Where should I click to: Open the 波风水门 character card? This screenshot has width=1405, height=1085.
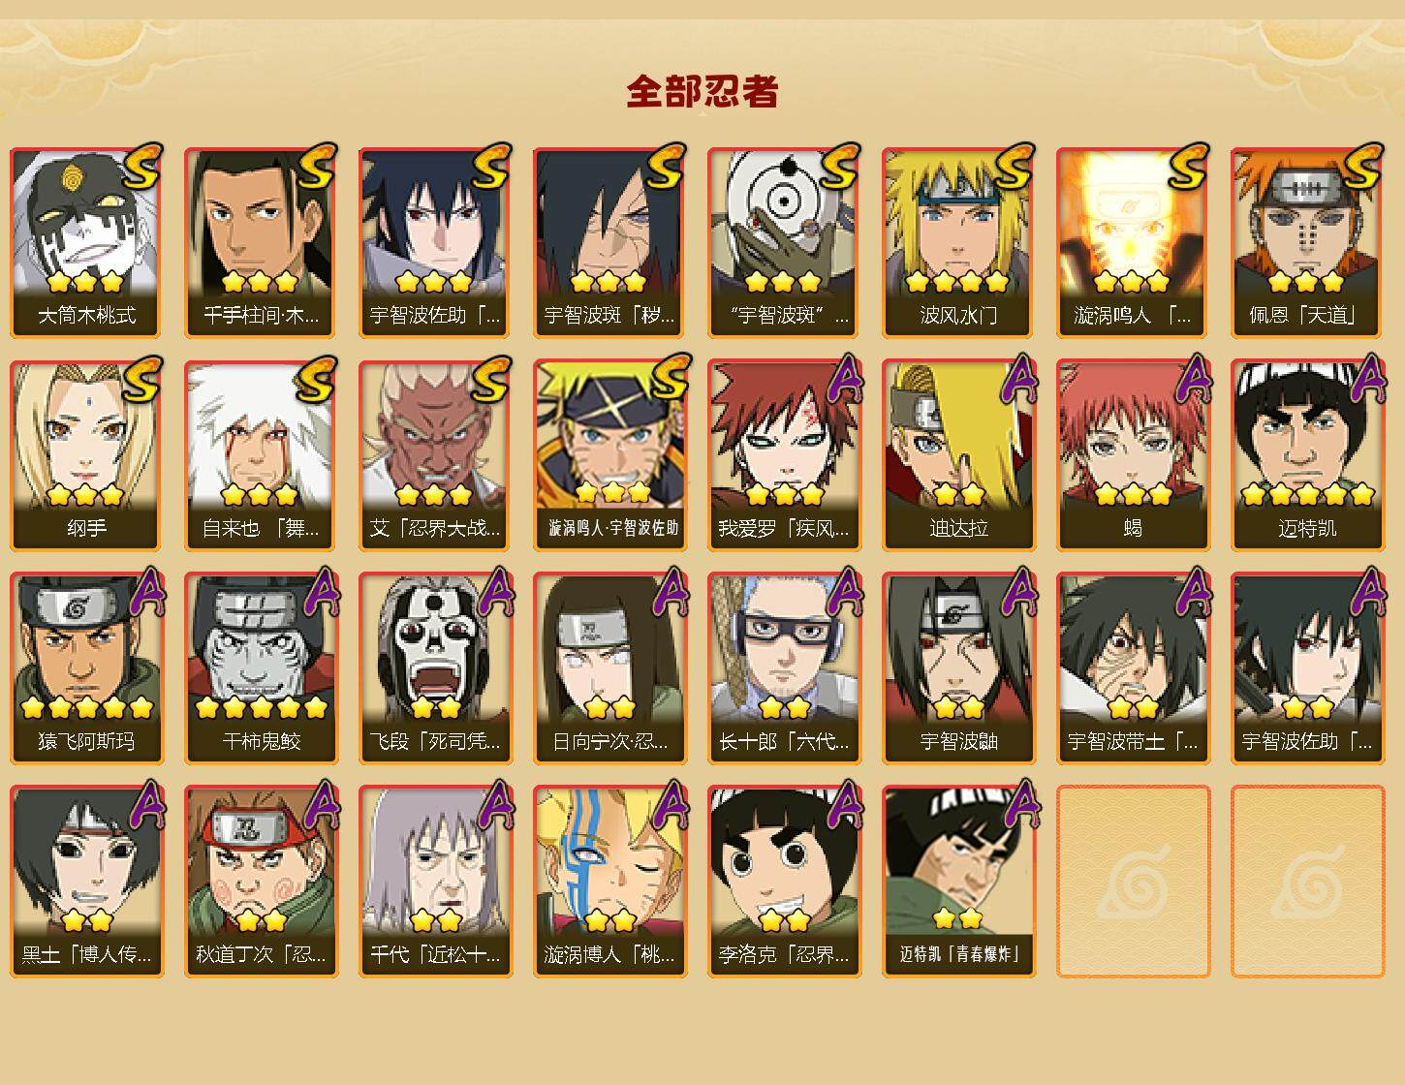tap(958, 242)
